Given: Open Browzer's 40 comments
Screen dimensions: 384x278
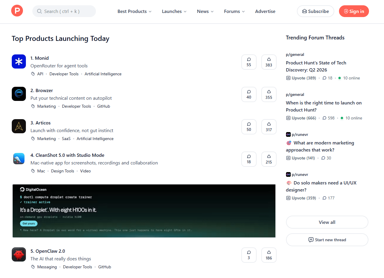Looking at the screenshot, I should pyautogui.click(x=249, y=94).
